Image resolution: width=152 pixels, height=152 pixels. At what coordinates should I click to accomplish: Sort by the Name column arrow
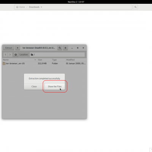point(35,60)
